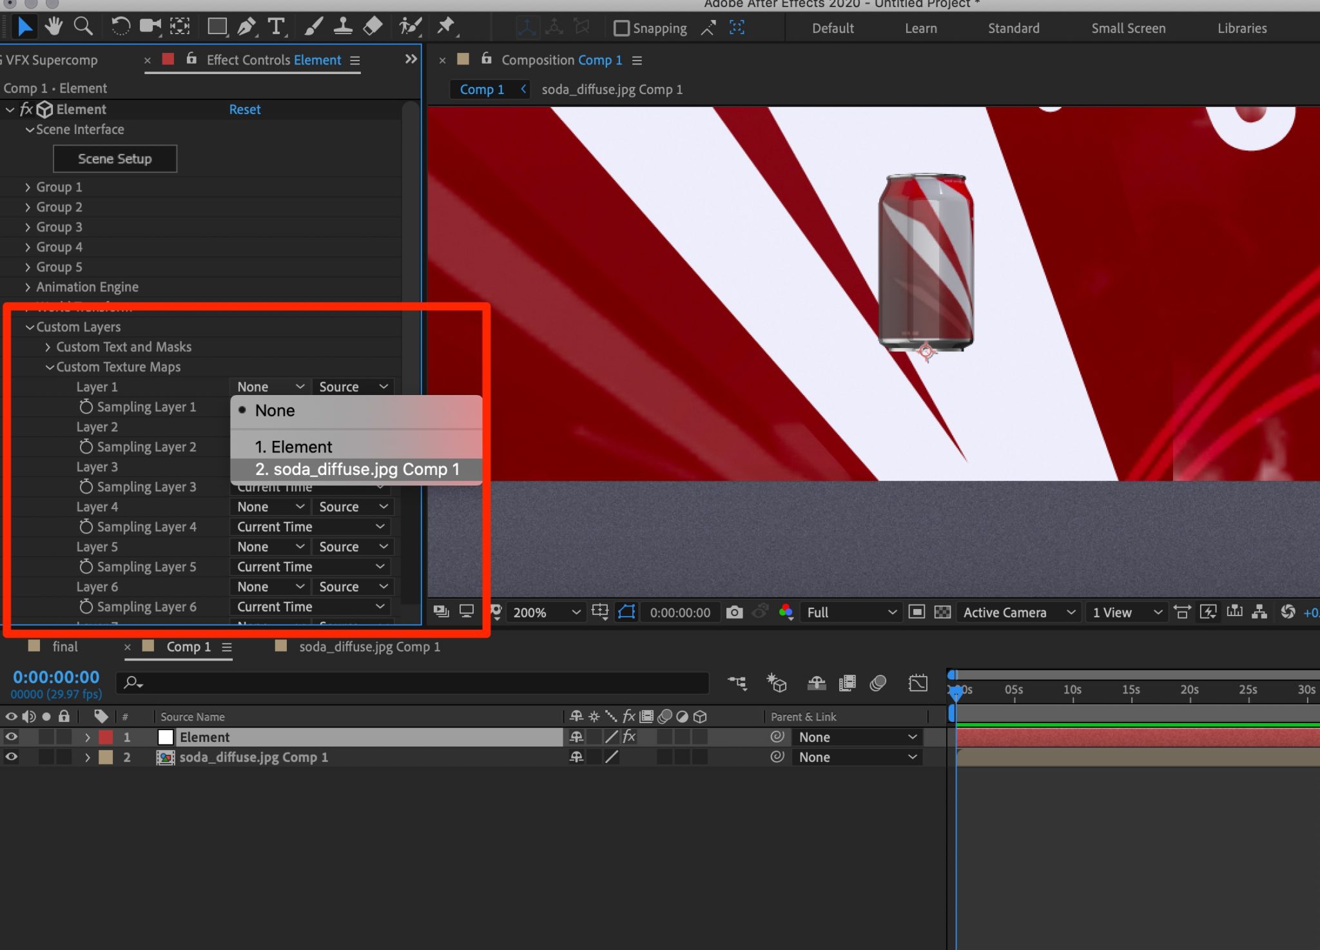Activate the Zoom tool
This screenshot has width=1320, height=950.
(83, 26)
